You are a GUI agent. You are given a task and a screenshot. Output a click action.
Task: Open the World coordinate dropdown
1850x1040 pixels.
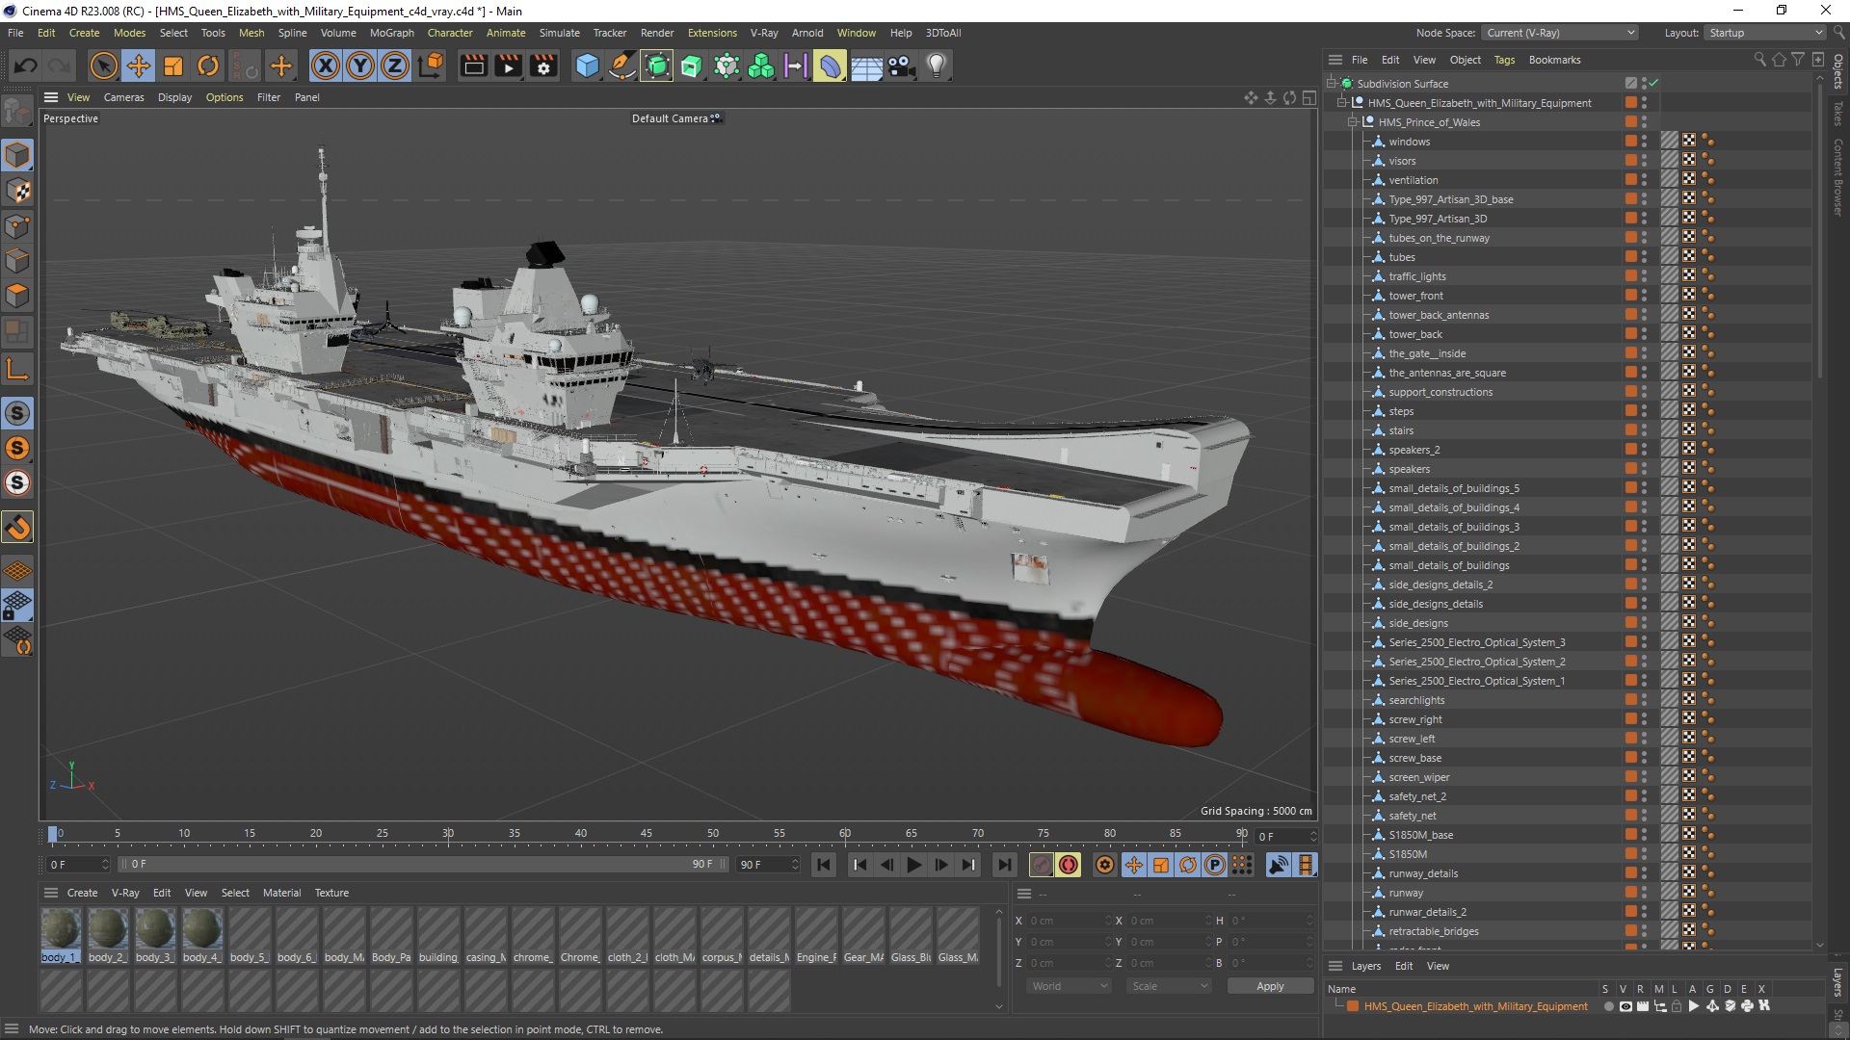(1069, 986)
